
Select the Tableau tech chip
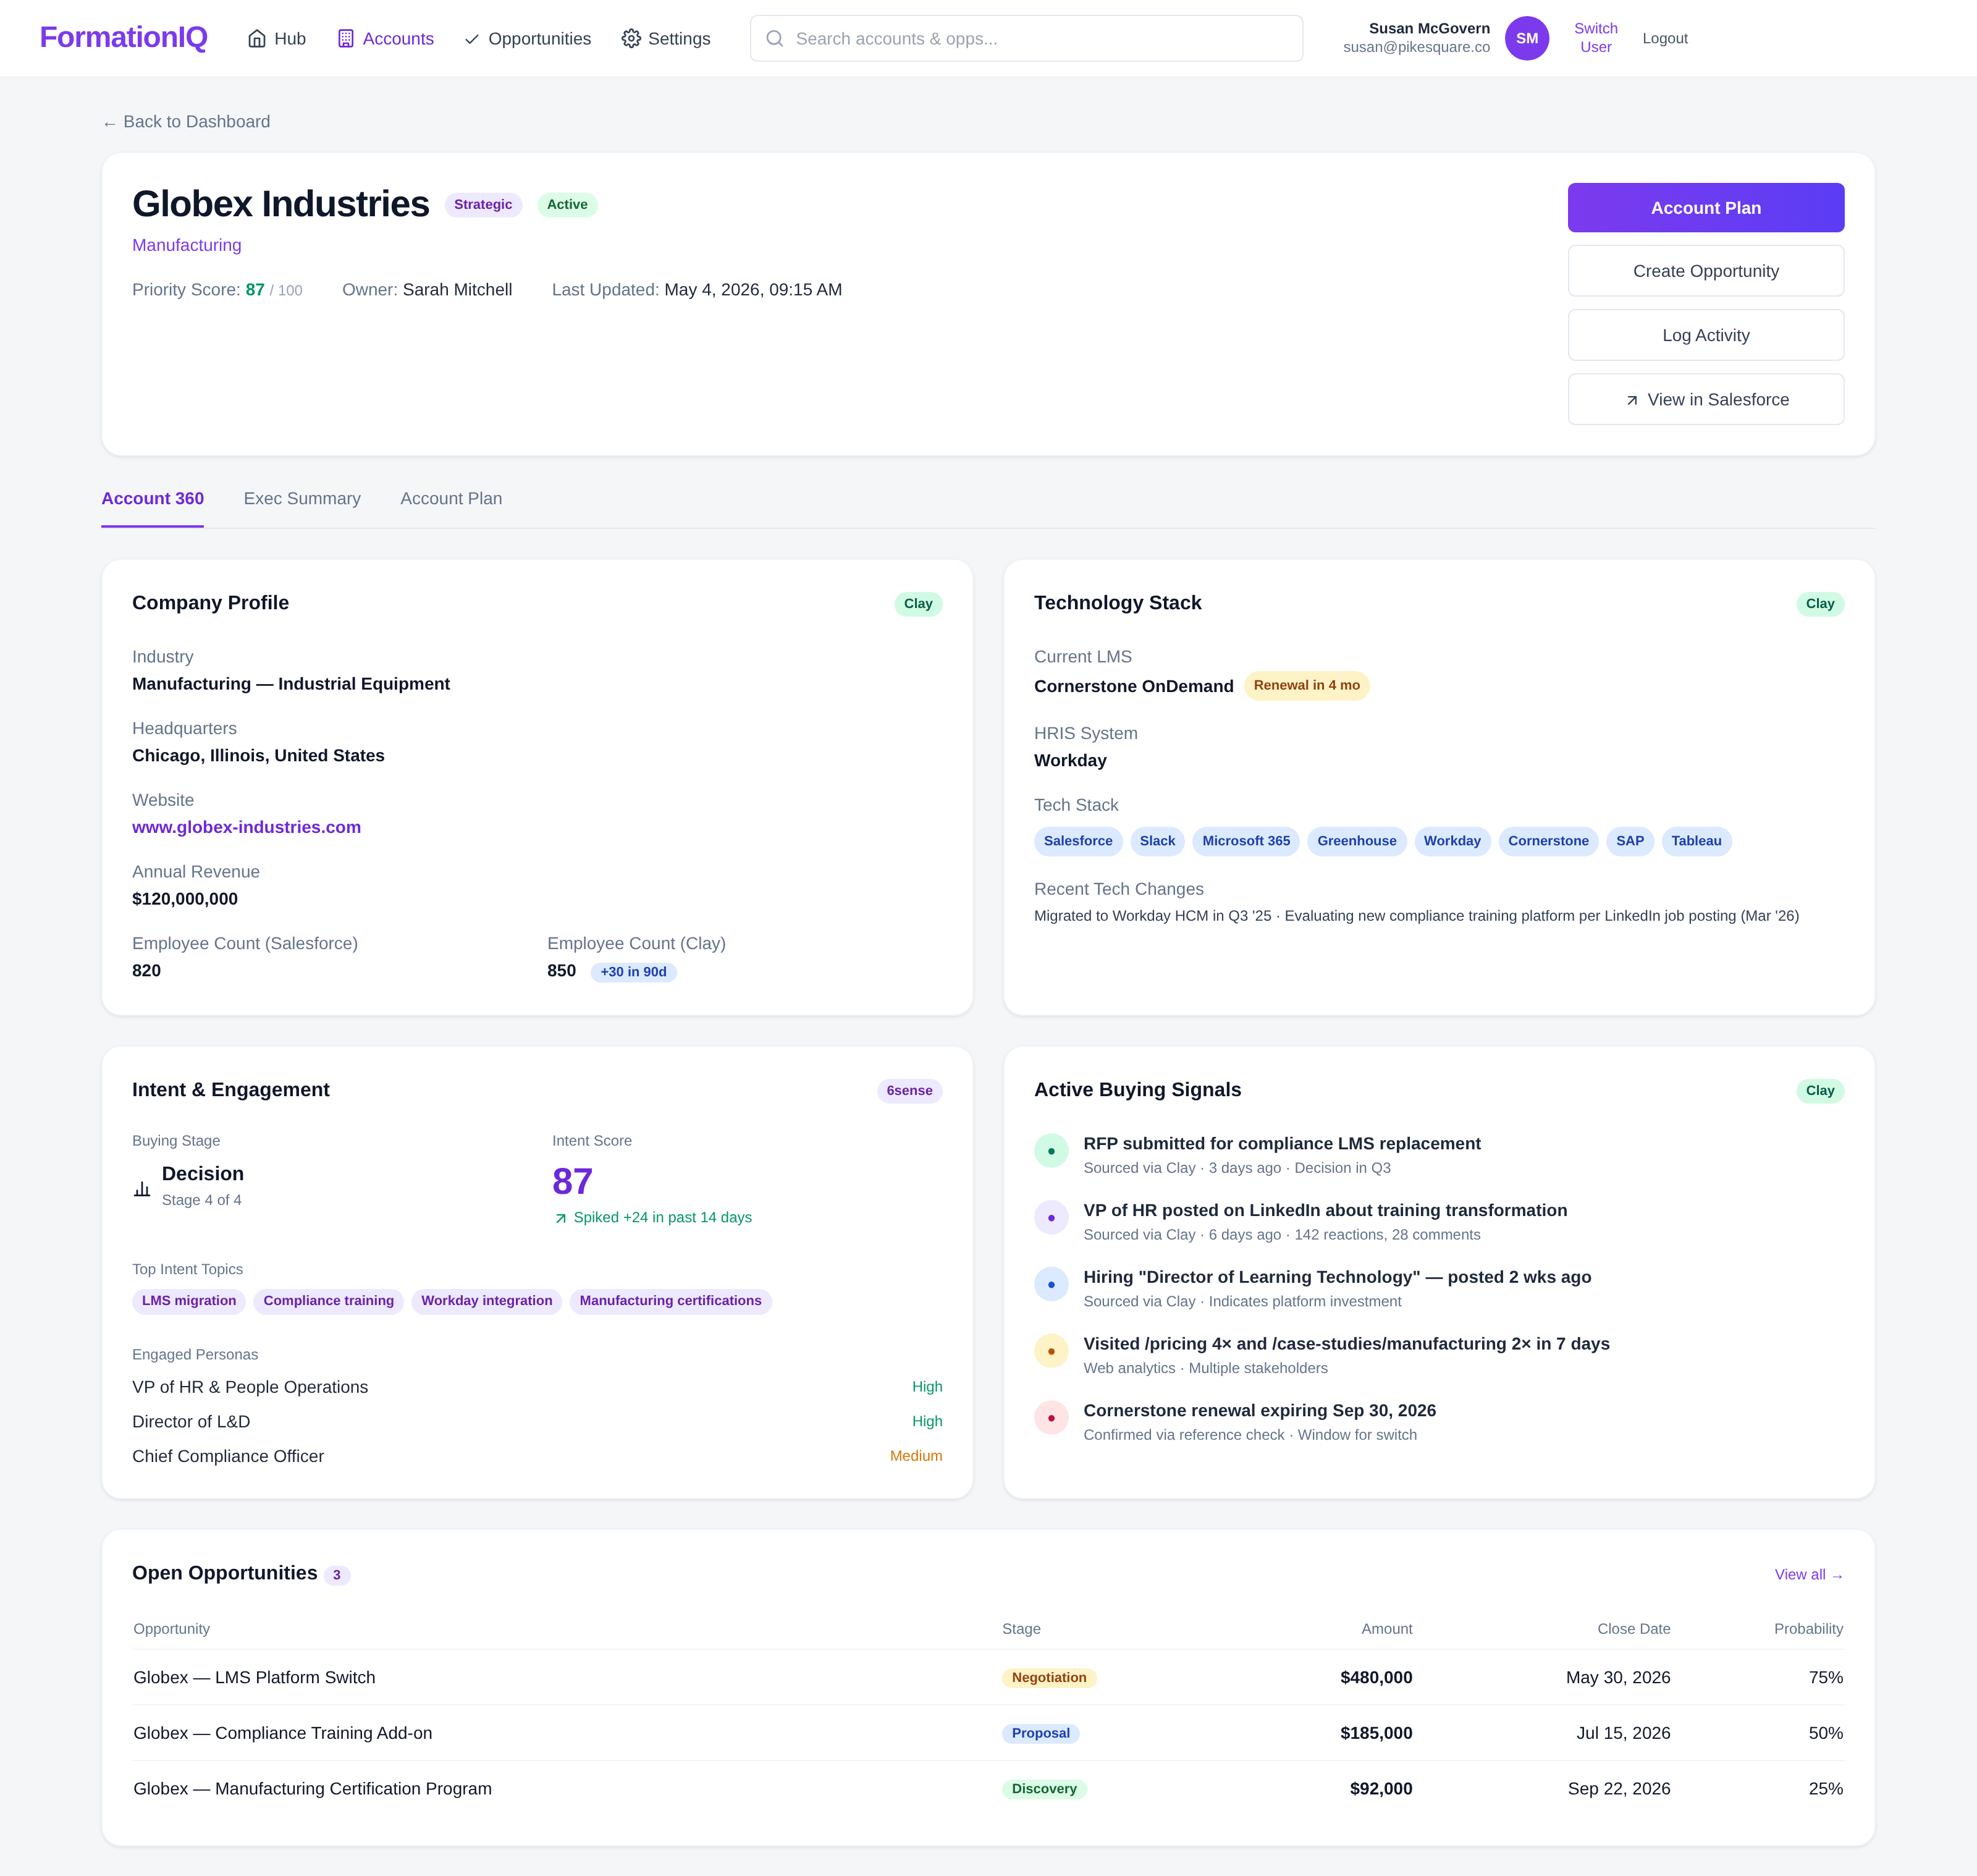point(1696,841)
